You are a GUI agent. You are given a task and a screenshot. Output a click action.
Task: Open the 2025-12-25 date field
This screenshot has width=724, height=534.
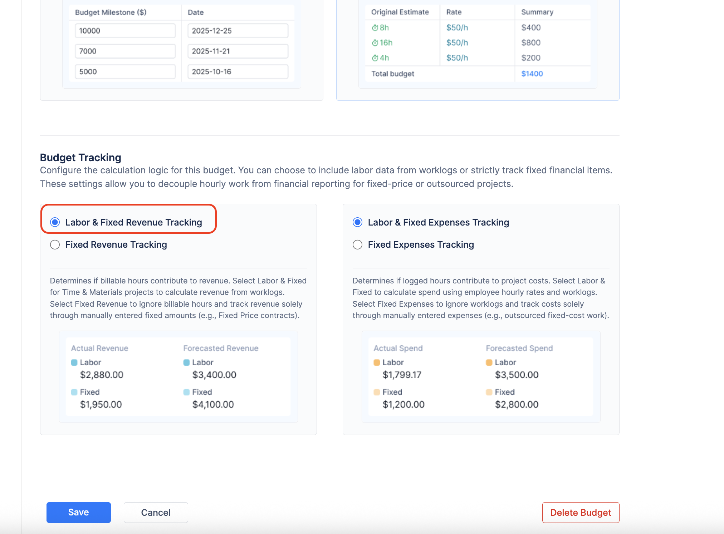[x=238, y=31]
